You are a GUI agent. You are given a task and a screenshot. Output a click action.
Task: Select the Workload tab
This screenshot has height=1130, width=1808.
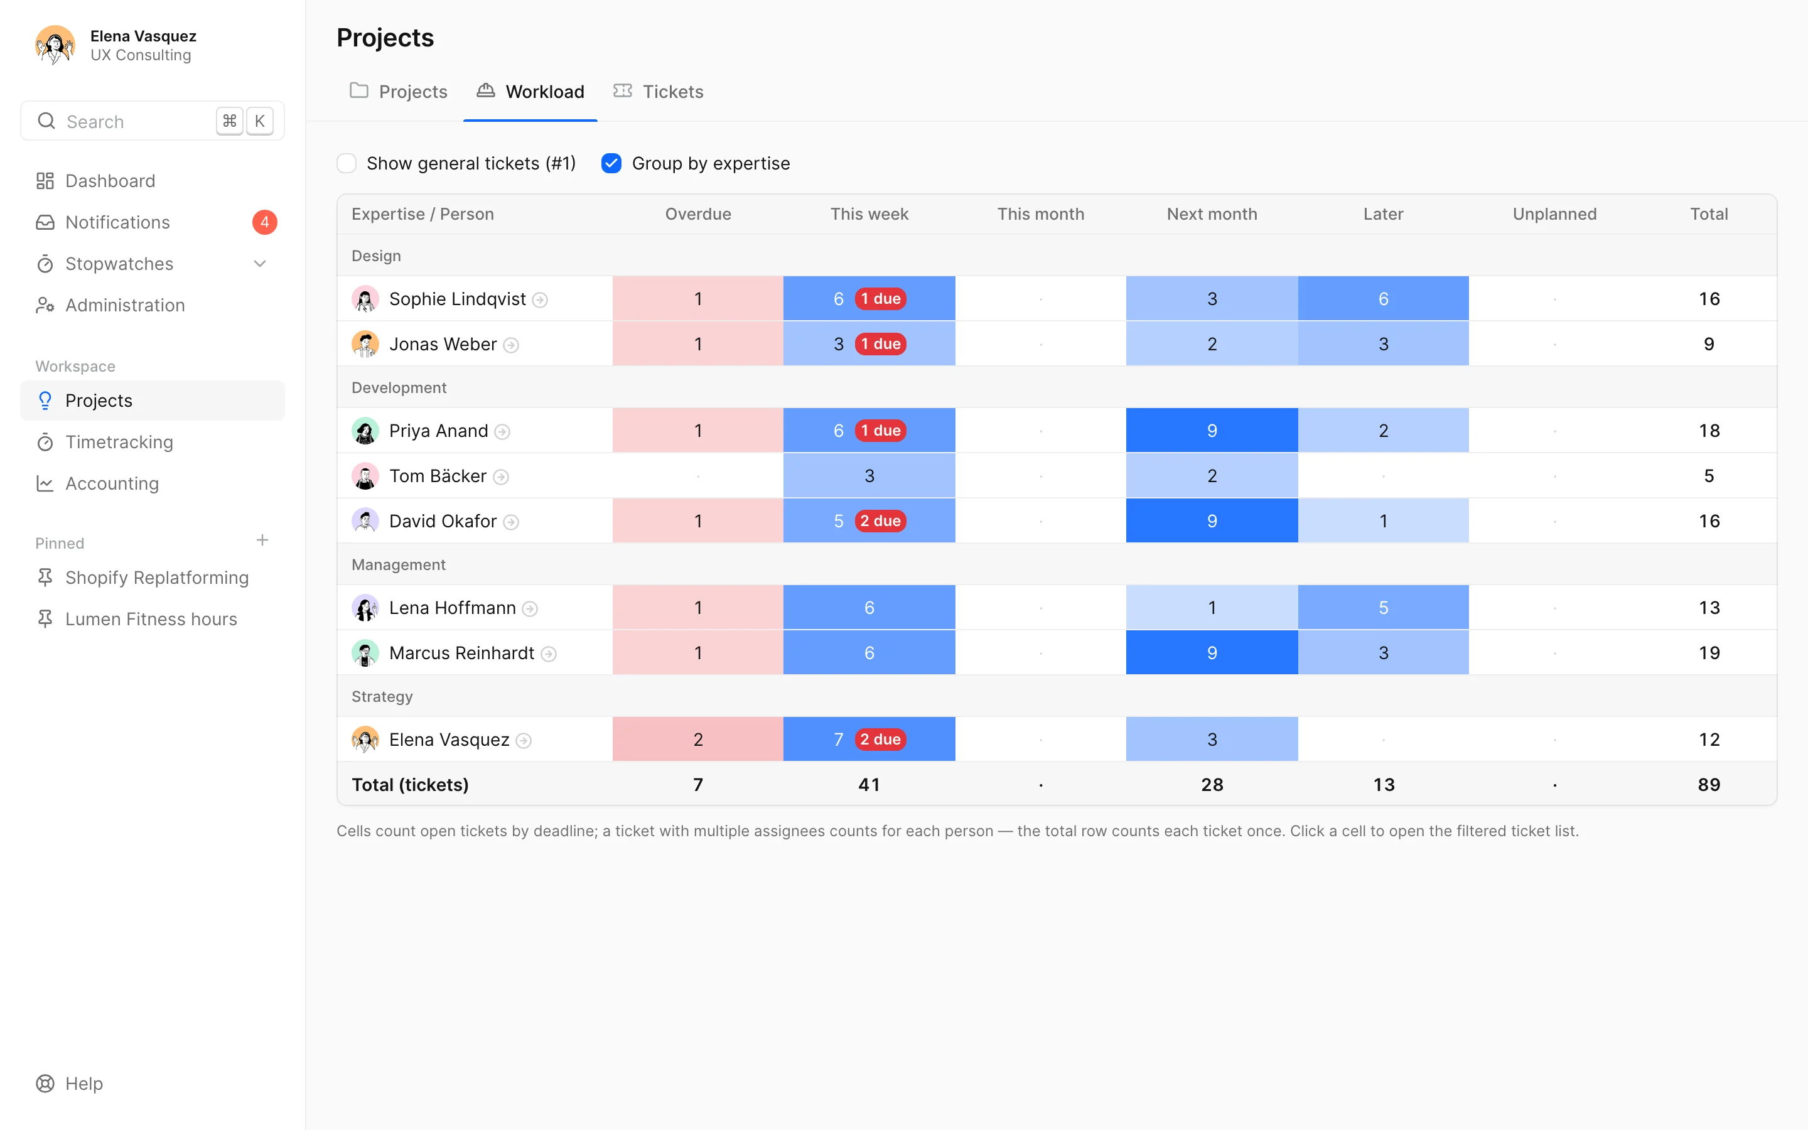(530, 91)
